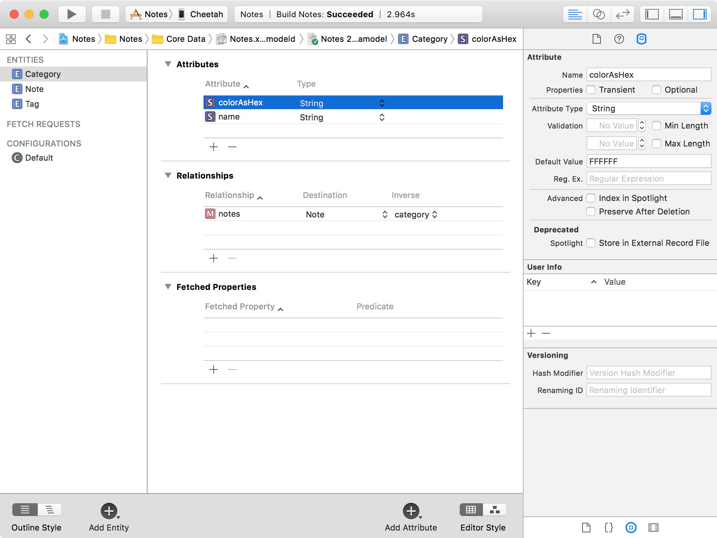Screen dimensions: 717x538
Task: Select Category in the jump bar breadcrumb
Action: [x=429, y=39]
